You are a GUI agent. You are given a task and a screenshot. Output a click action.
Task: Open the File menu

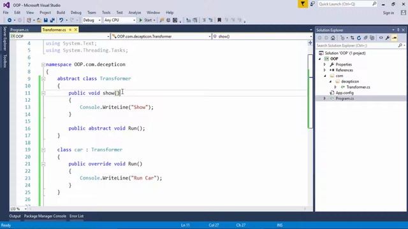[x=6, y=13]
